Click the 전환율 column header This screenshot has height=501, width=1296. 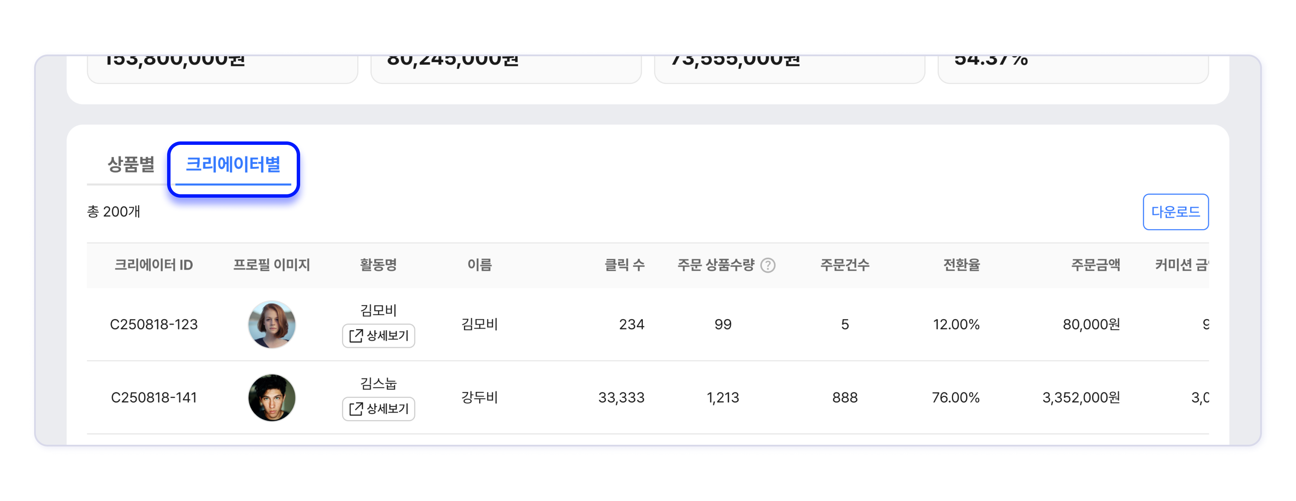point(961,265)
